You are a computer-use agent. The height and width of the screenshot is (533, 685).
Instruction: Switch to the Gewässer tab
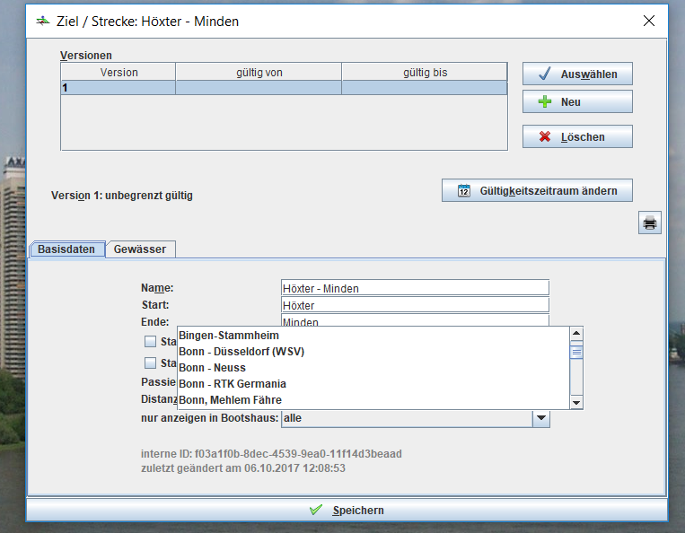point(140,249)
